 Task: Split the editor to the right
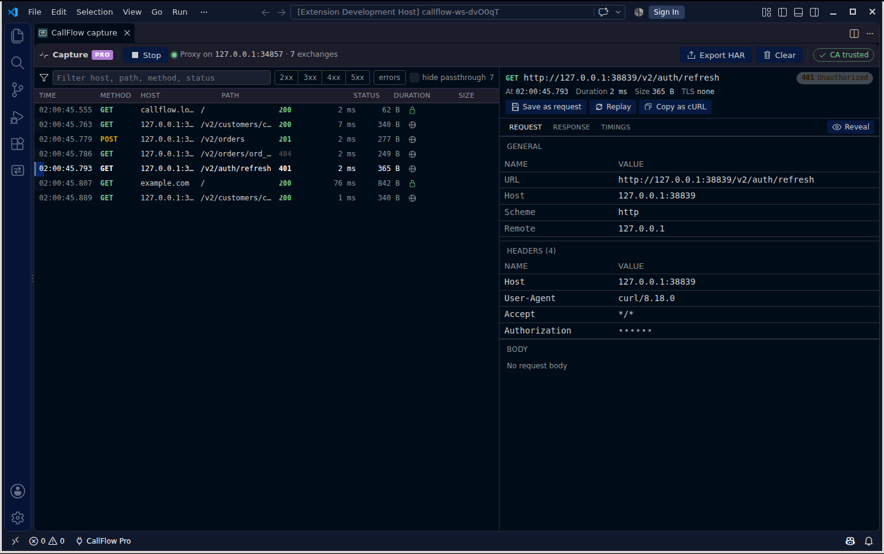854,34
